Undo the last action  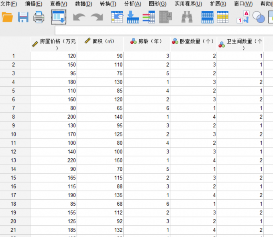point(79,17)
